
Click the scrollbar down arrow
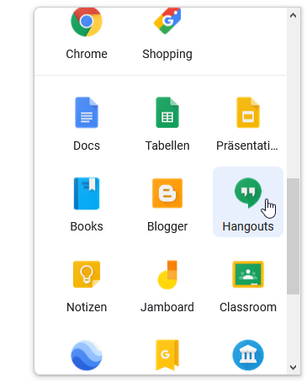click(x=294, y=367)
